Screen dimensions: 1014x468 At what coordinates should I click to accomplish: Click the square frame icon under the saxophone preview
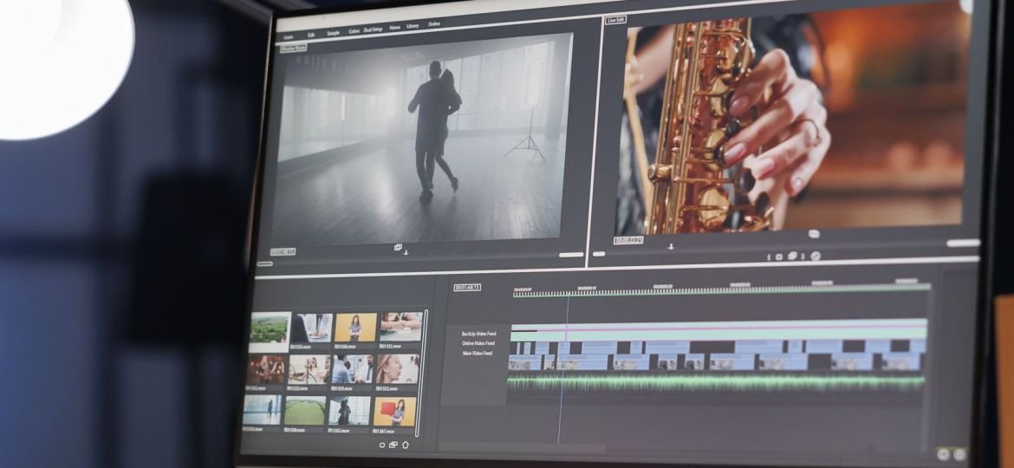point(779,257)
